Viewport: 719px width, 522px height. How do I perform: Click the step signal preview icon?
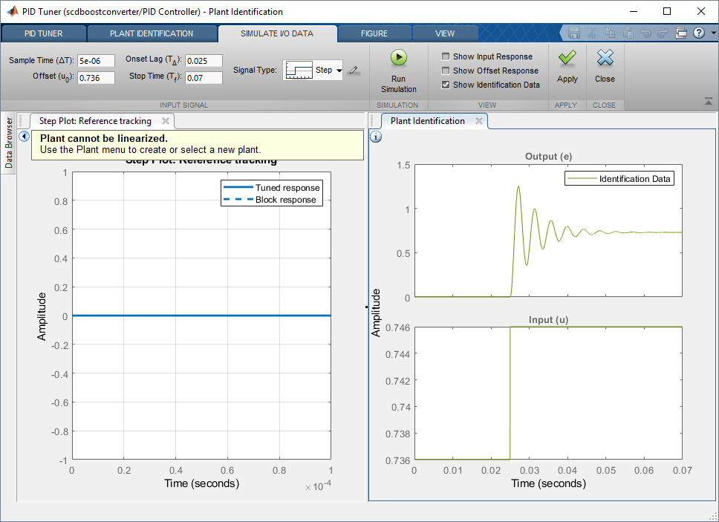[299, 70]
